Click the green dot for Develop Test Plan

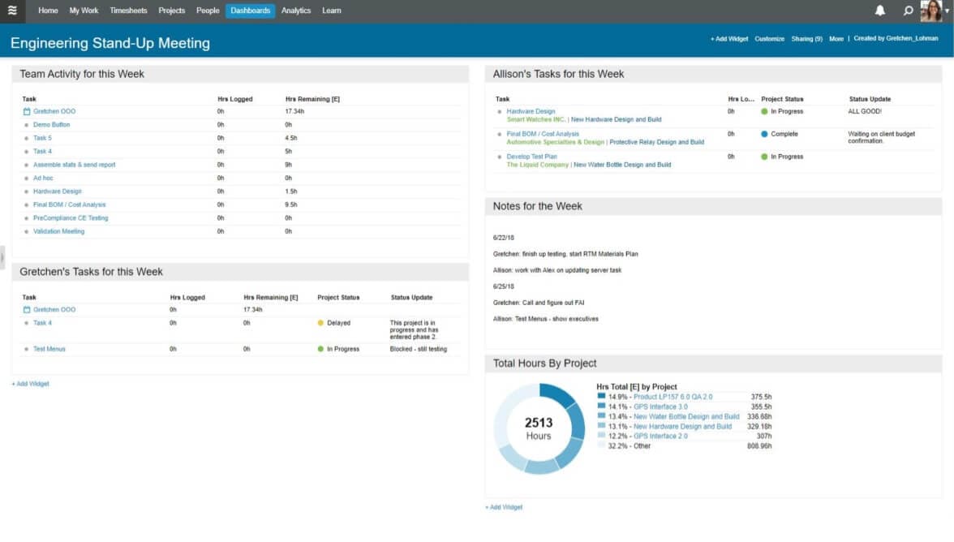pyautogui.click(x=764, y=157)
